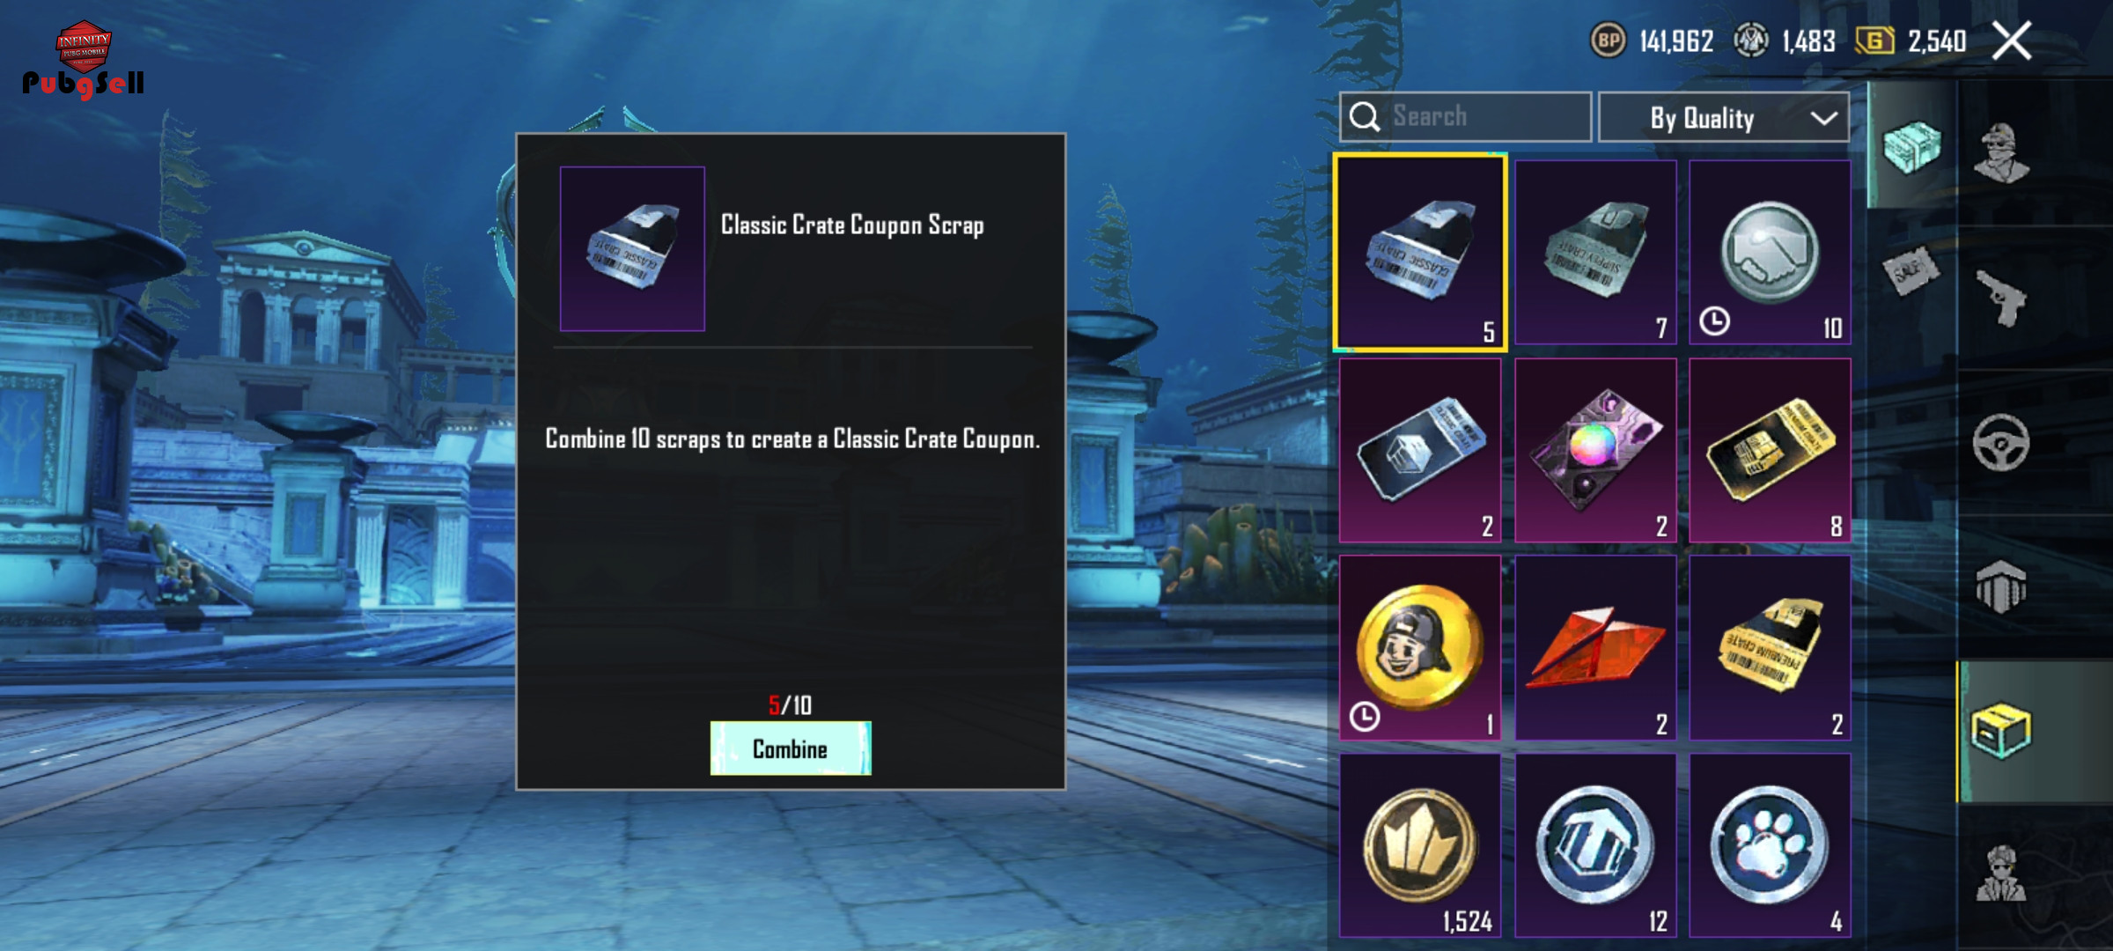Select the rainbow orb card item
Viewport: 2113px width, 951px height.
pos(1595,450)
